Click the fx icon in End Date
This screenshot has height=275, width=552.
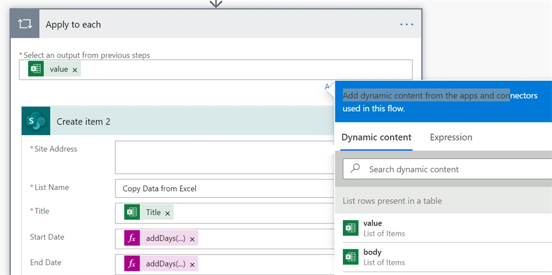pos(132,264)
